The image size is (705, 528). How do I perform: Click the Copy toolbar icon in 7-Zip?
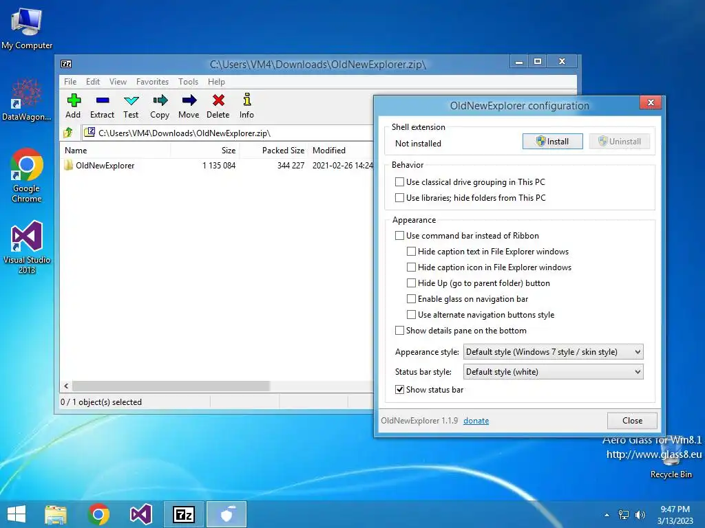[160, 106]
